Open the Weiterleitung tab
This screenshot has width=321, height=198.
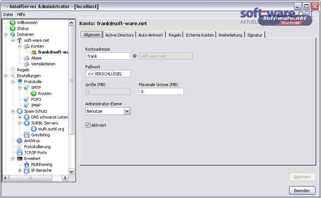point(230,35)
